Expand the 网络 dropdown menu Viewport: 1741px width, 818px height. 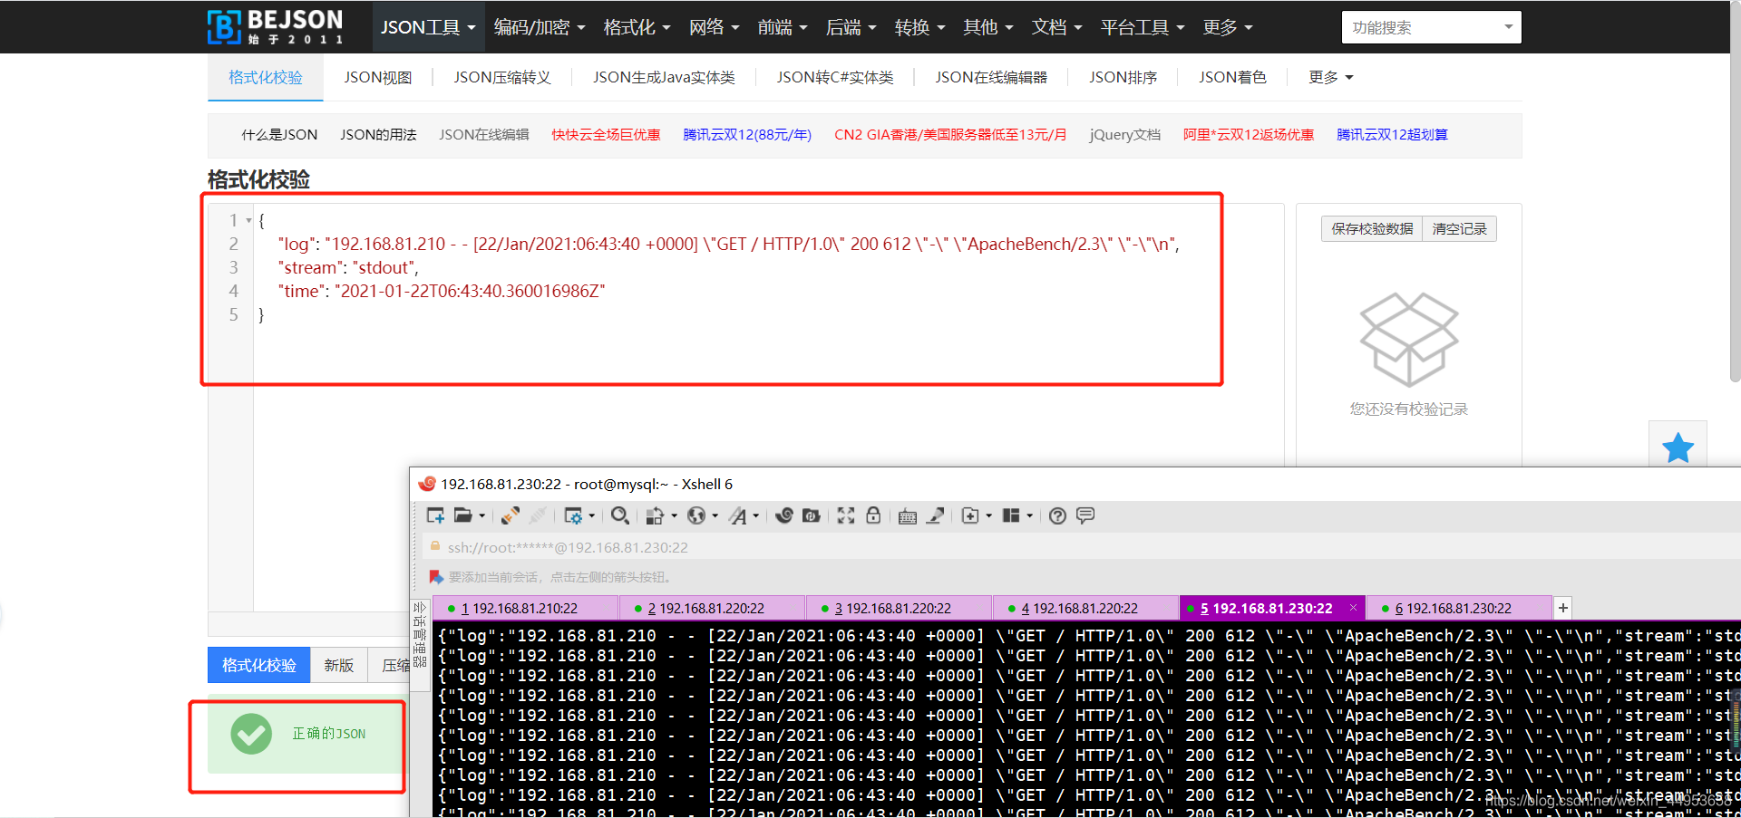[x=715, y=27]
